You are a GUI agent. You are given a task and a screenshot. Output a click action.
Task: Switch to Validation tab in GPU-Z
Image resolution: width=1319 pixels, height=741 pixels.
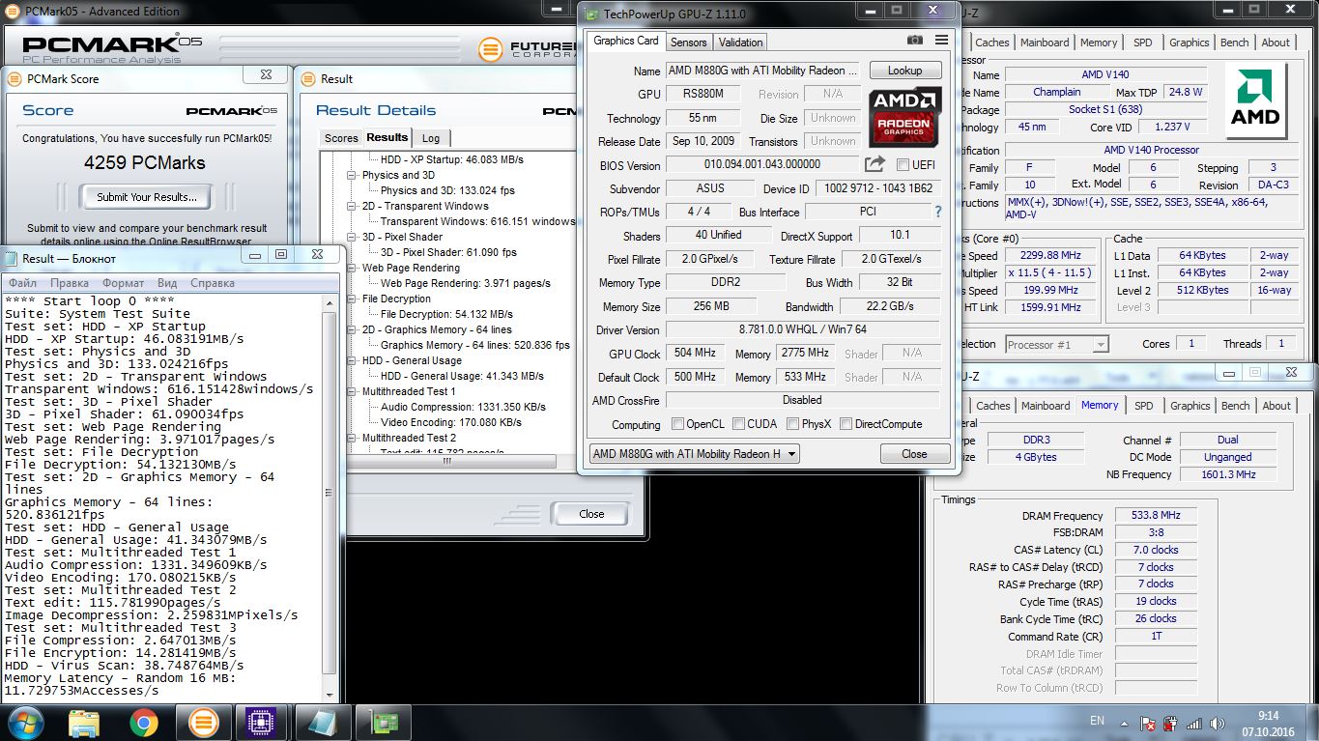click(741, 43)
